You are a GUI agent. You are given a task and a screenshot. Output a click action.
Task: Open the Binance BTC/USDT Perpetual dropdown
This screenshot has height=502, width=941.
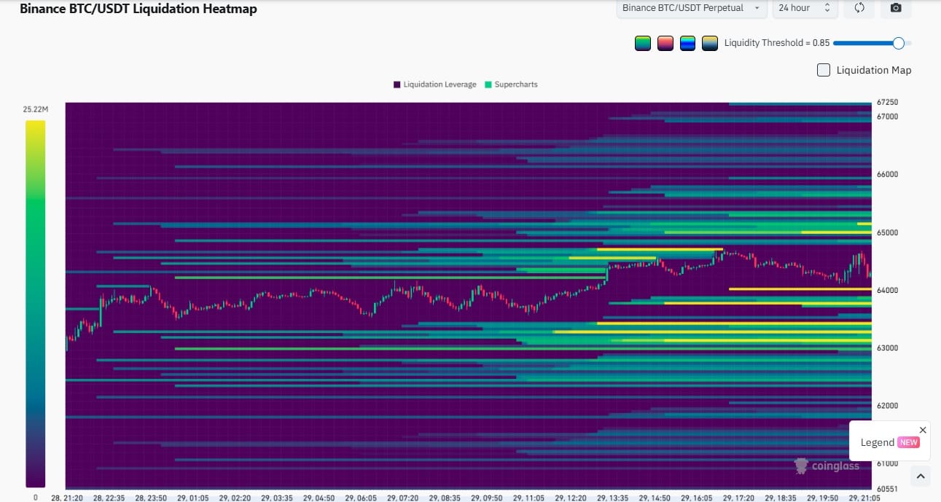pos(691,8)
